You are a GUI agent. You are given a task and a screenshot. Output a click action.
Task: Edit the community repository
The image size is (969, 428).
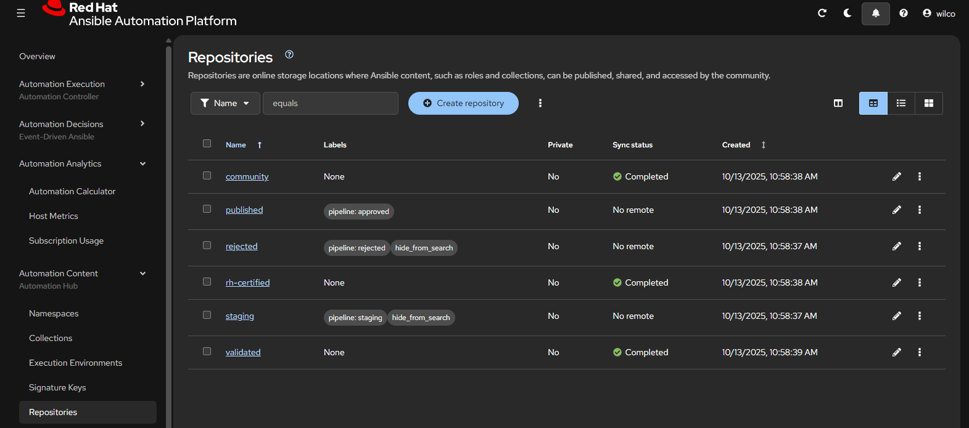point(897,176)
